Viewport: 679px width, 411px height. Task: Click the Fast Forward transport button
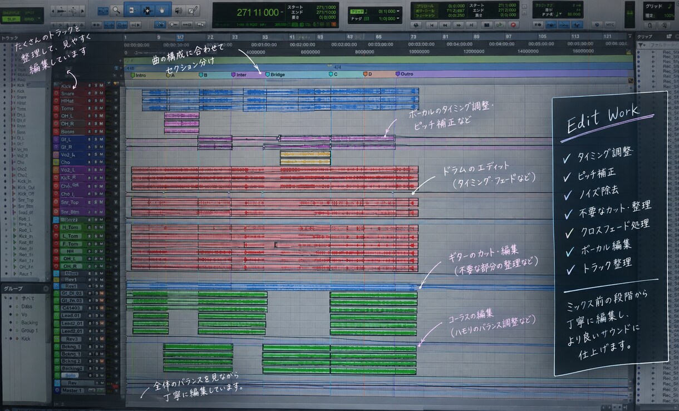pyautogui.click(x=459, y=25)
